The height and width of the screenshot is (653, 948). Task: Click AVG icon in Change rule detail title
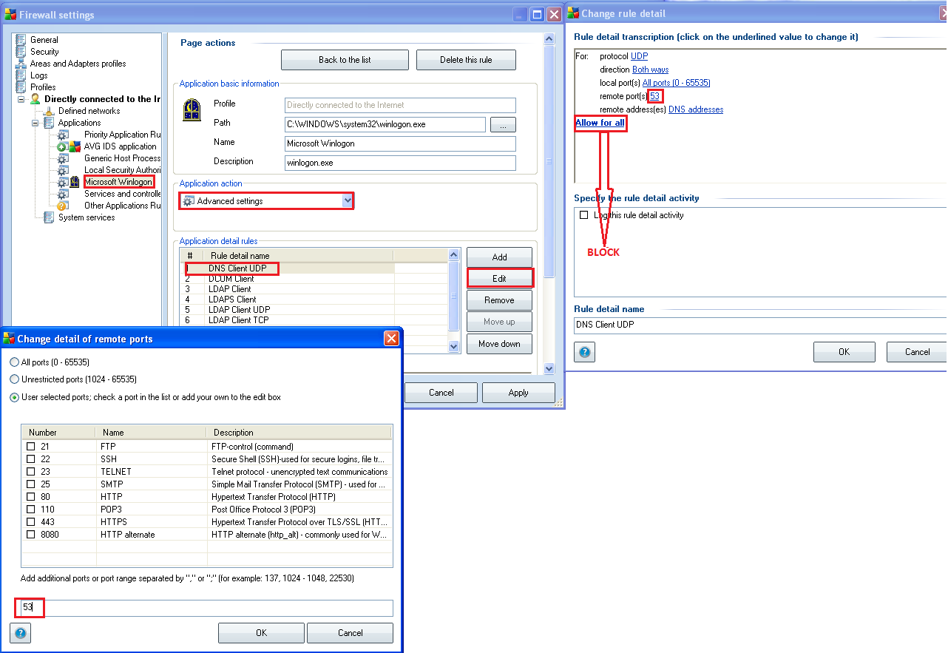[x=573, y=13]
